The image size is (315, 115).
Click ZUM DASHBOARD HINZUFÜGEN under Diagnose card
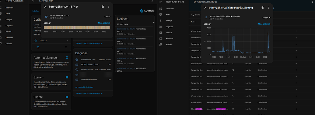click(x=89, y=93)
